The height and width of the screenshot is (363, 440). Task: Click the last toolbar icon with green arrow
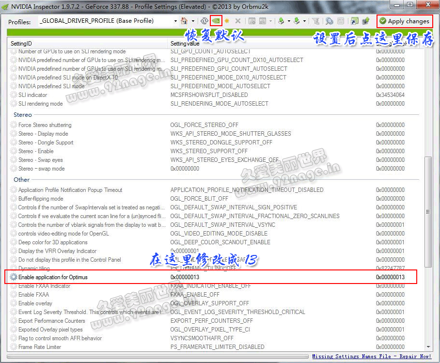[x=366, y=21]
